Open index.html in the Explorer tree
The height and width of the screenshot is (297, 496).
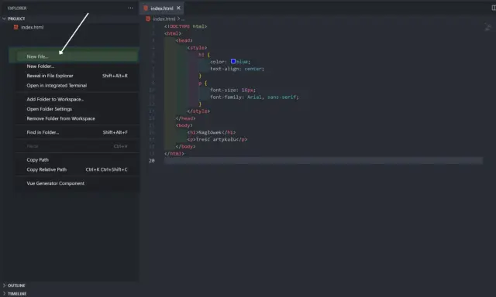point(32,27)
